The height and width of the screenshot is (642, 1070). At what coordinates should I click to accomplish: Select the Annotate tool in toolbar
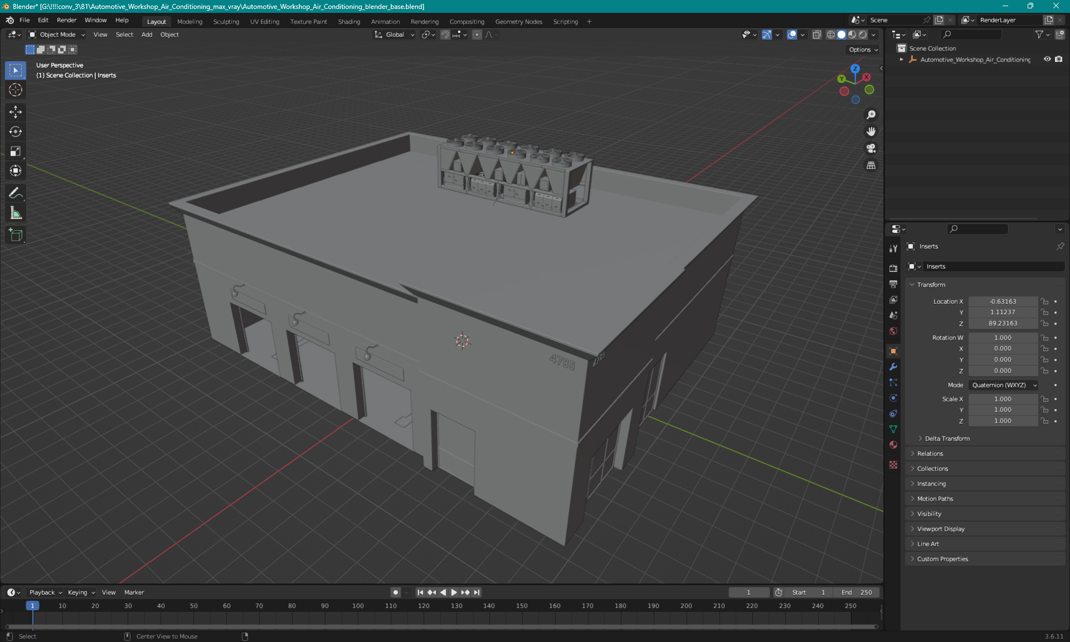(16, 193)
